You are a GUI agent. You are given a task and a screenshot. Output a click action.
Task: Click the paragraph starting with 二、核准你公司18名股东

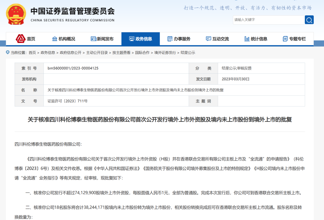(158, 212)
